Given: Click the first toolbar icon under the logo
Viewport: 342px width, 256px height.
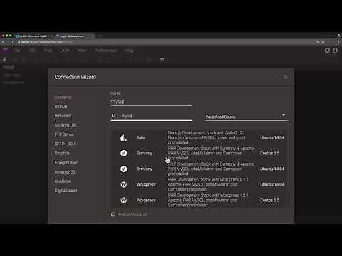Looking at the screenshot, I should pyautogui.click(x=4, y=59).
